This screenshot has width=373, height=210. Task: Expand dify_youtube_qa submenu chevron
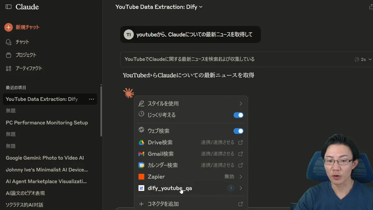(x=241, y=188)
